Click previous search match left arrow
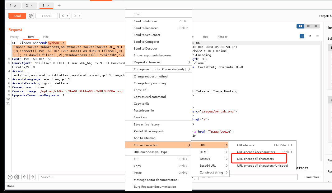This screenshot has height=193, width=332. click(25, 177)
